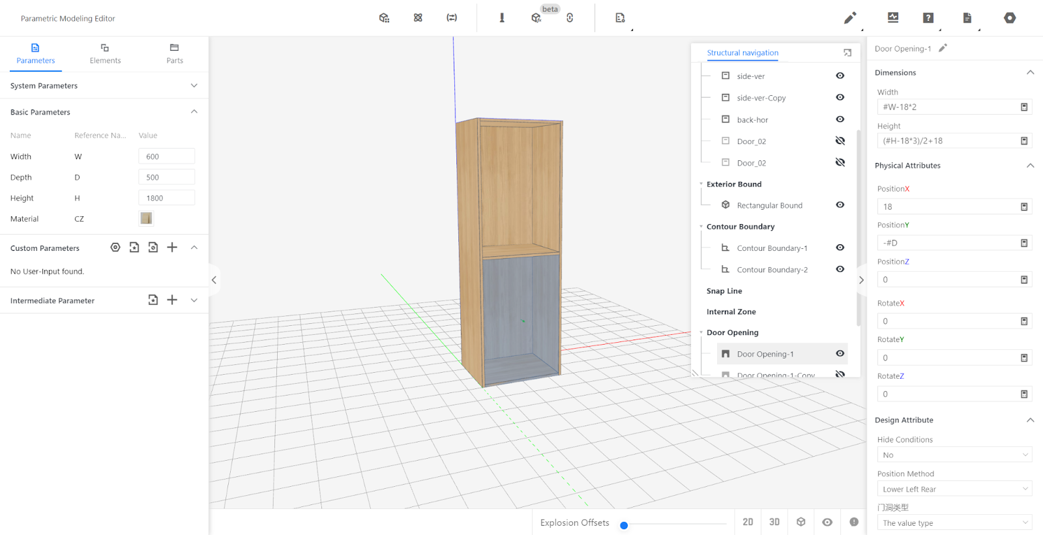
Task: Switch viewport to 2D view
Action: 748,522
